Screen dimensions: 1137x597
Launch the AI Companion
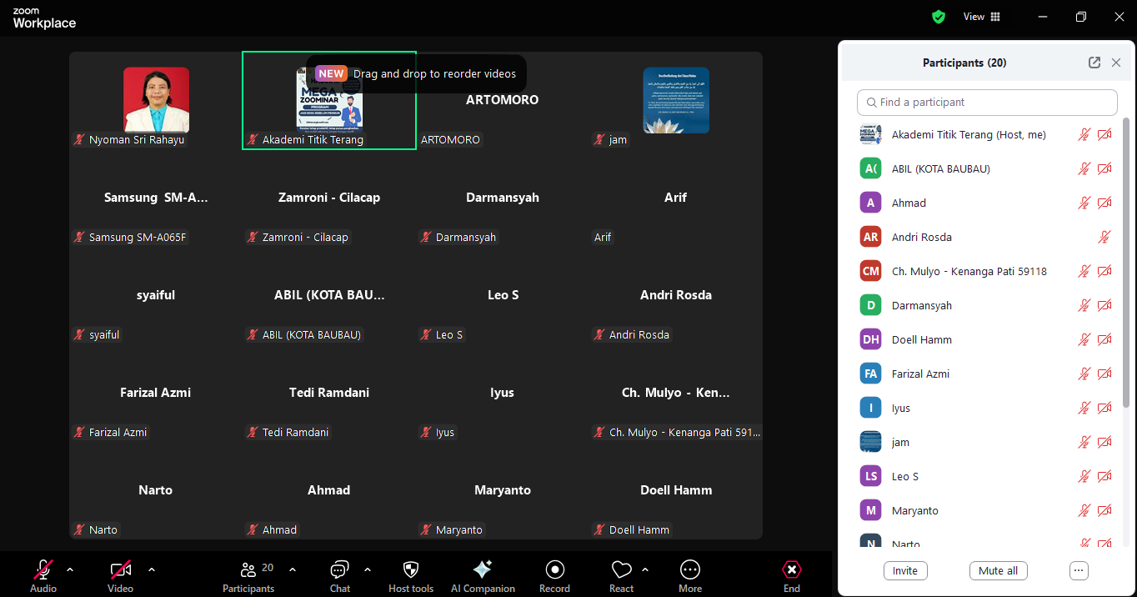(483, 575)
